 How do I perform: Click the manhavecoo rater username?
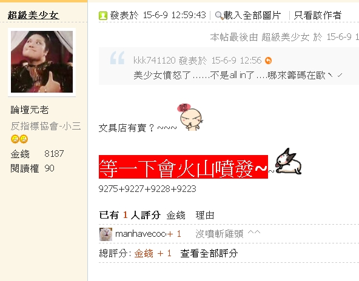click(x=141, y=234)
